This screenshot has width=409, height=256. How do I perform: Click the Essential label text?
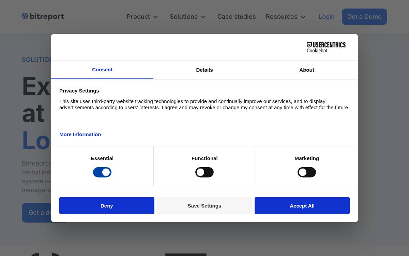102,158
